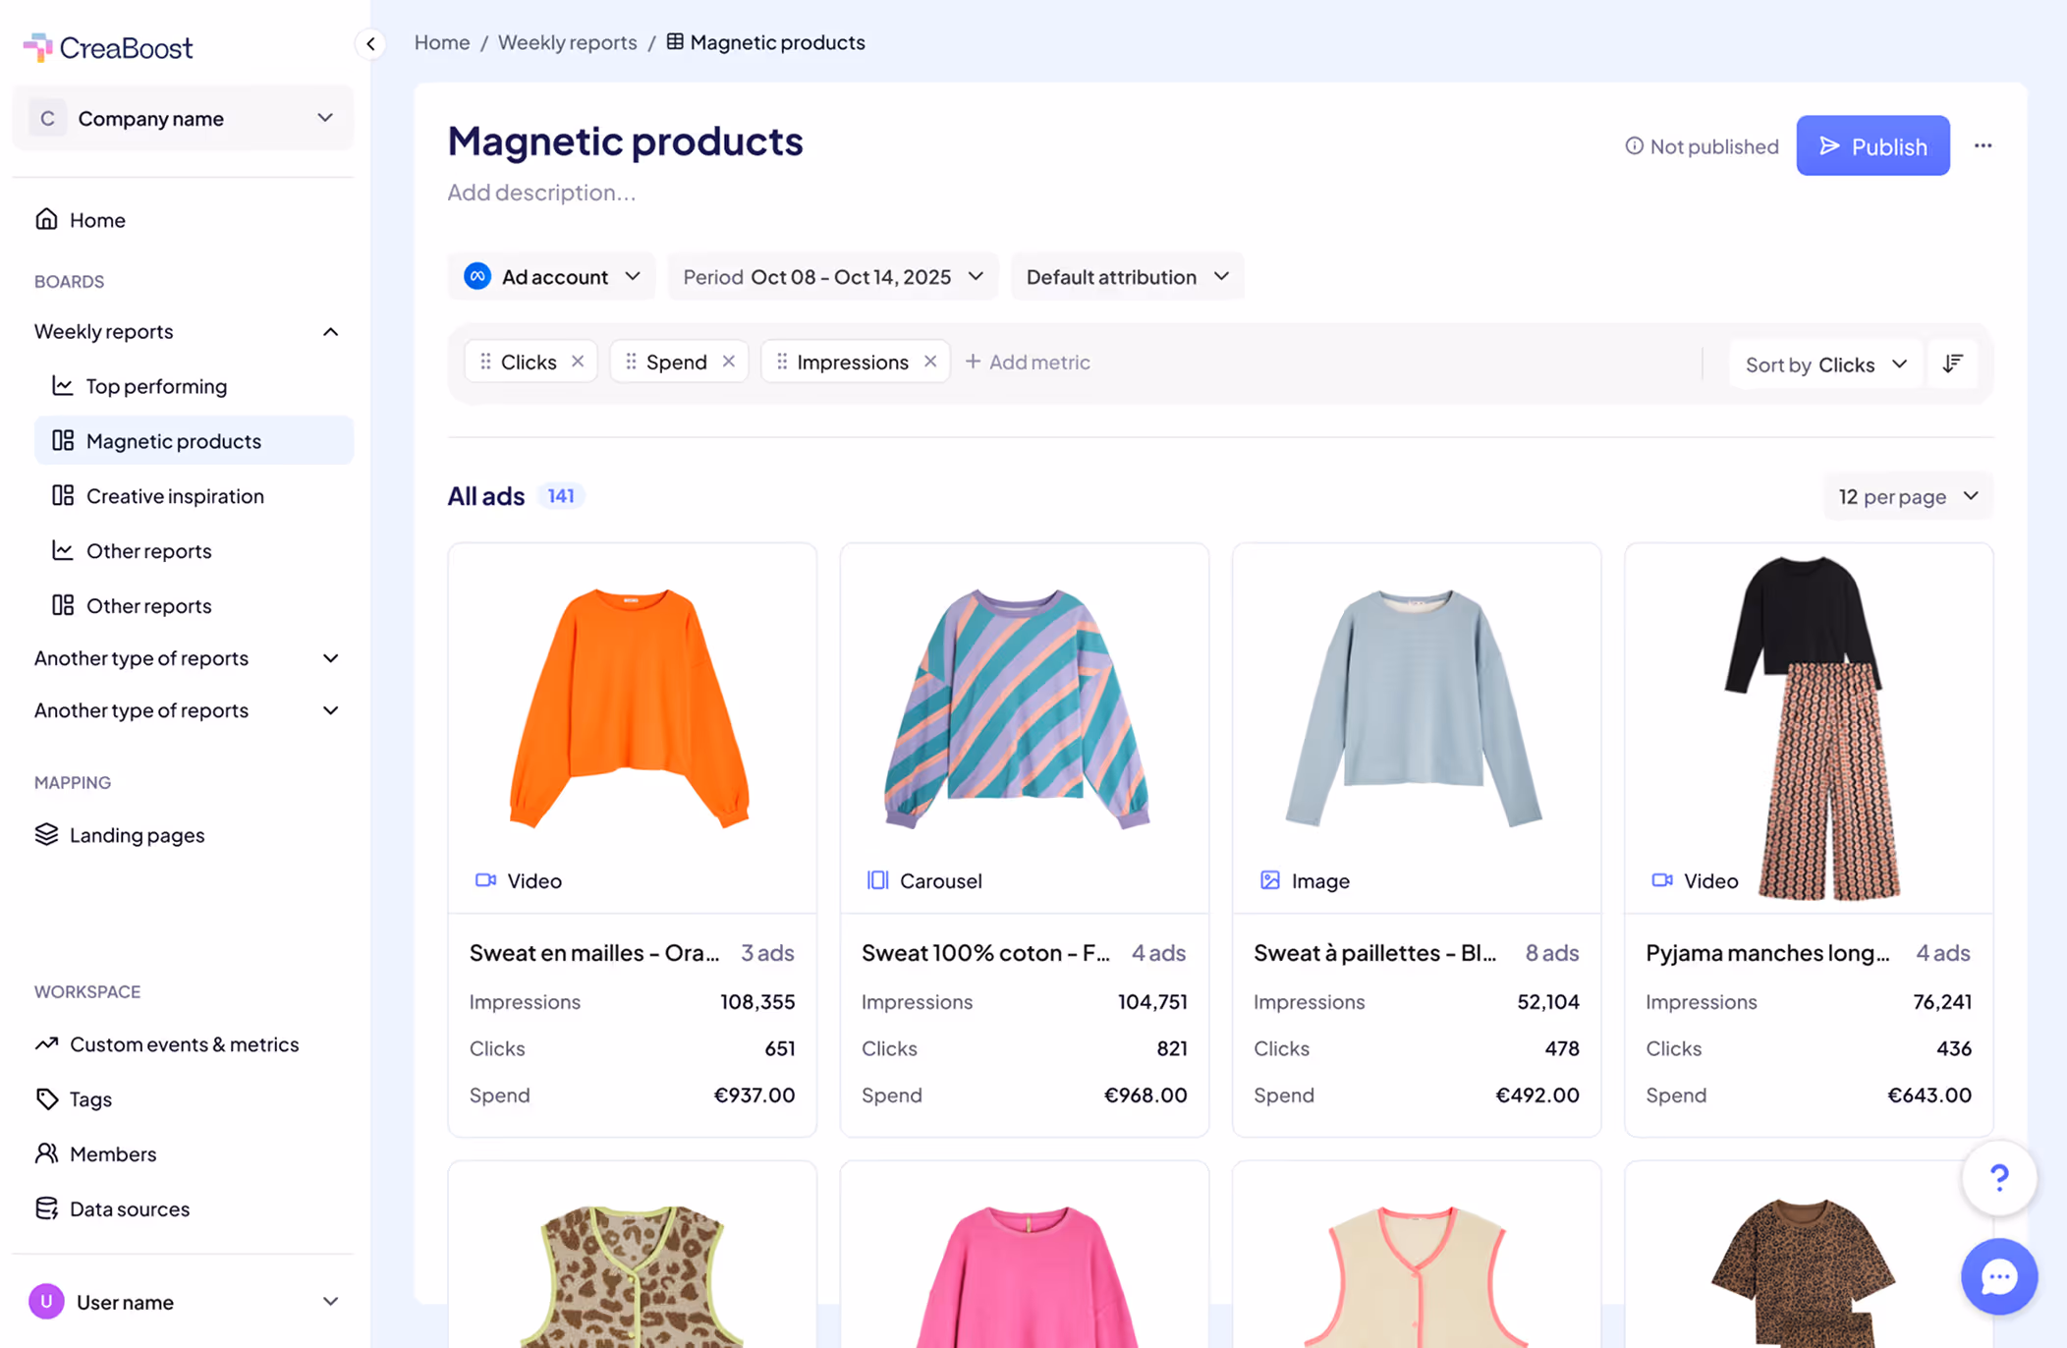Open the orange sweater ad thumbnail
Image resolution: width=2067 pixels, height=1348 pixels.
coord(631,707)
